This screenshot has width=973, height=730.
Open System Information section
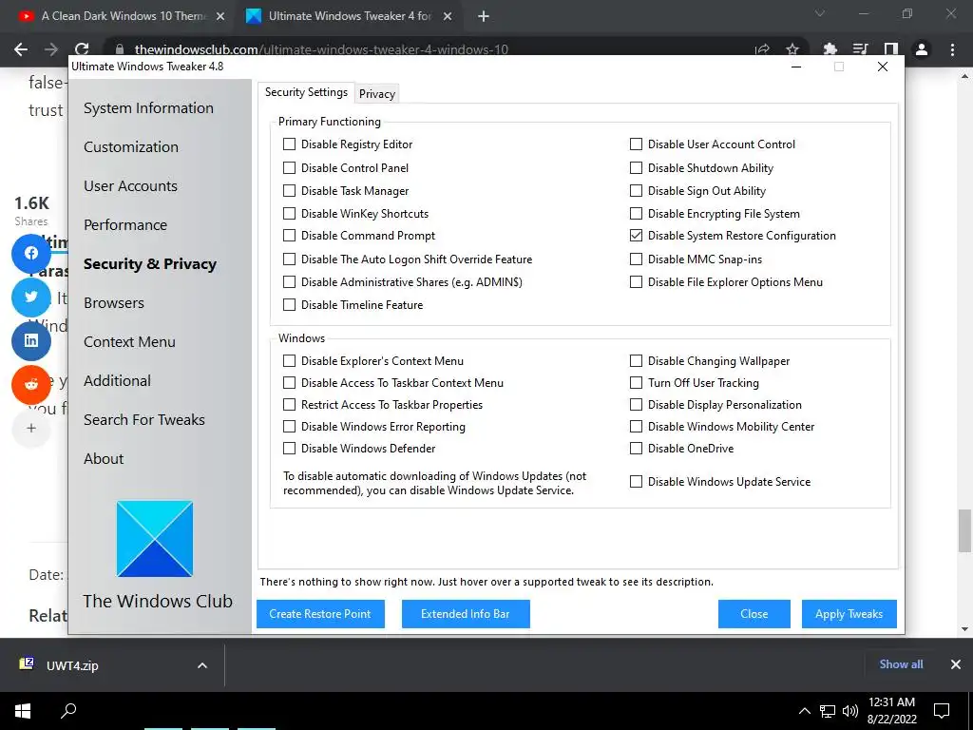[x=148, y=108]
